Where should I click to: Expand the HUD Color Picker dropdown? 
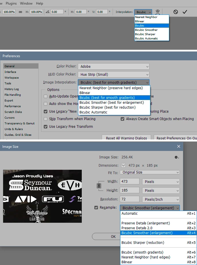[x=114, y=75]
